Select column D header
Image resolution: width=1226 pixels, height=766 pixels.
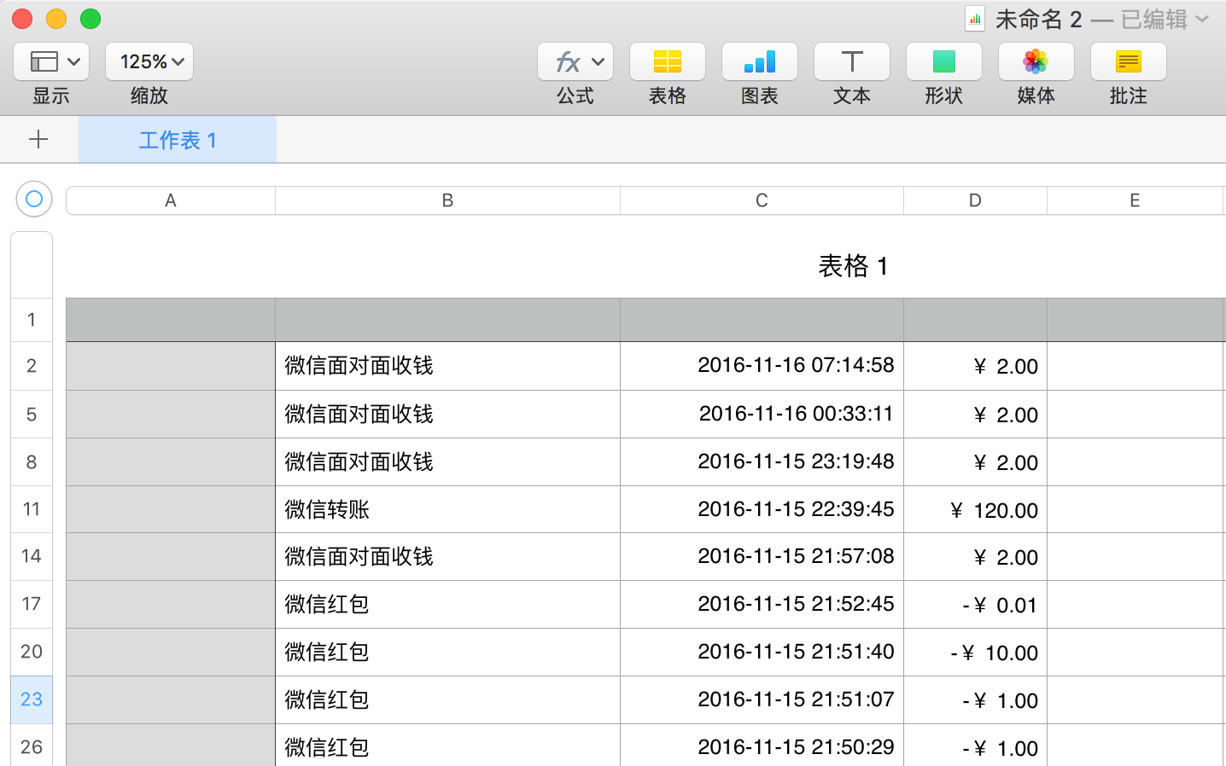(x=975, y=200)
